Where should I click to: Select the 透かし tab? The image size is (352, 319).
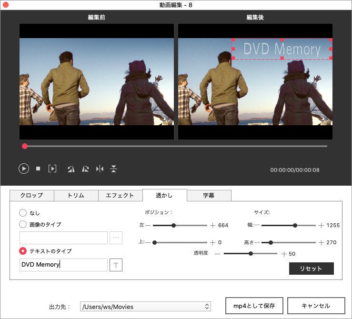(x=164, y=195)
